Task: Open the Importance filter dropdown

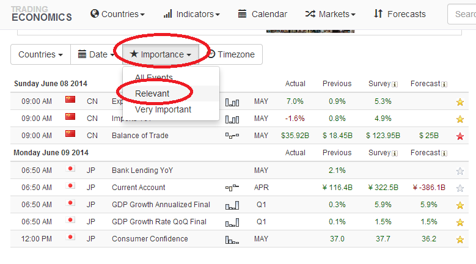Action: tap(160, 54)
